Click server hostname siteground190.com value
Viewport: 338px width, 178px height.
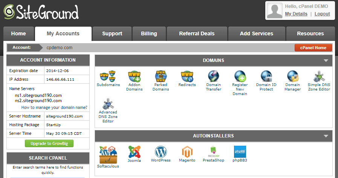(64, 116)
